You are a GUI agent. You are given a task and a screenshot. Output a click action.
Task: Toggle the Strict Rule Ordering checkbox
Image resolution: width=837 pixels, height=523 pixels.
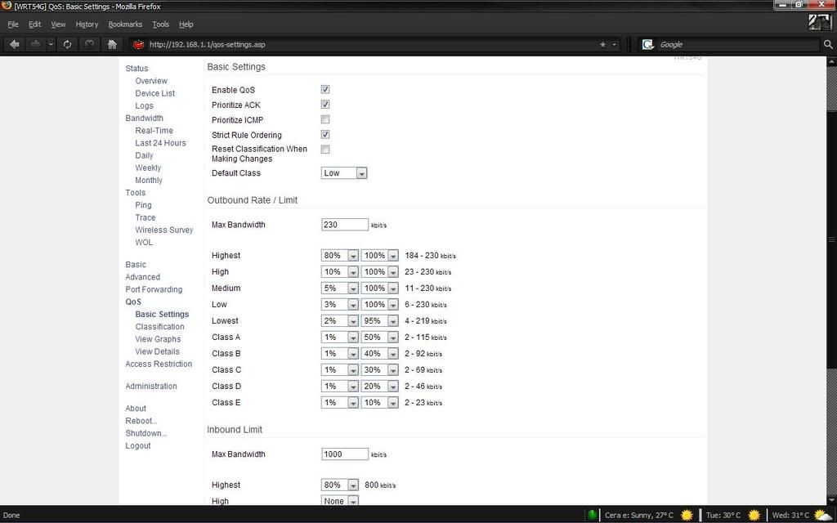(x=325, y=135)
